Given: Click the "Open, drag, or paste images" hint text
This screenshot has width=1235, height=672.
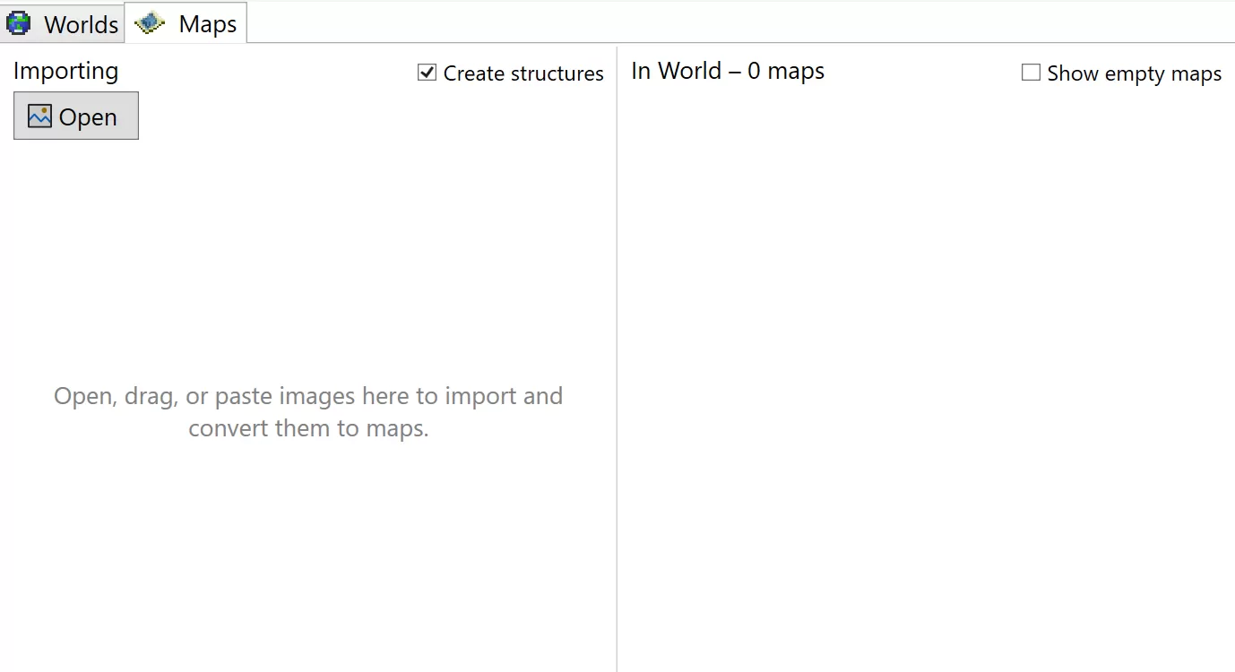Looking at the screenshot, I should click(x=308, y=396).
